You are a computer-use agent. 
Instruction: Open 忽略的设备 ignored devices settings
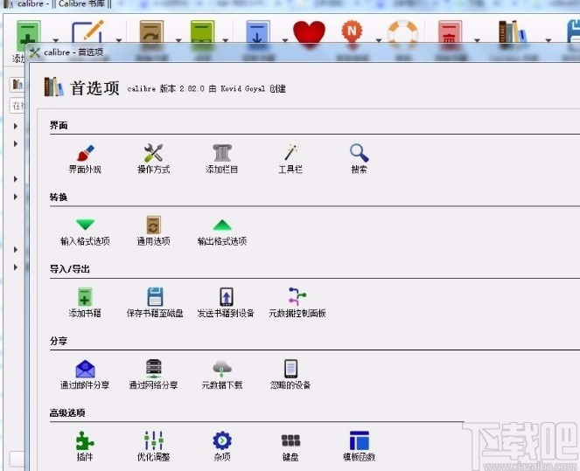tap(290, 375)
